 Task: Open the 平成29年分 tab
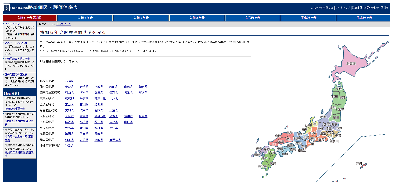[x=364, y=18]
